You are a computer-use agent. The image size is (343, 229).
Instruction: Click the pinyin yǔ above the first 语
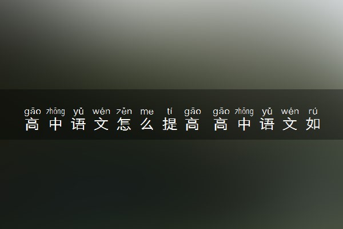78,112
